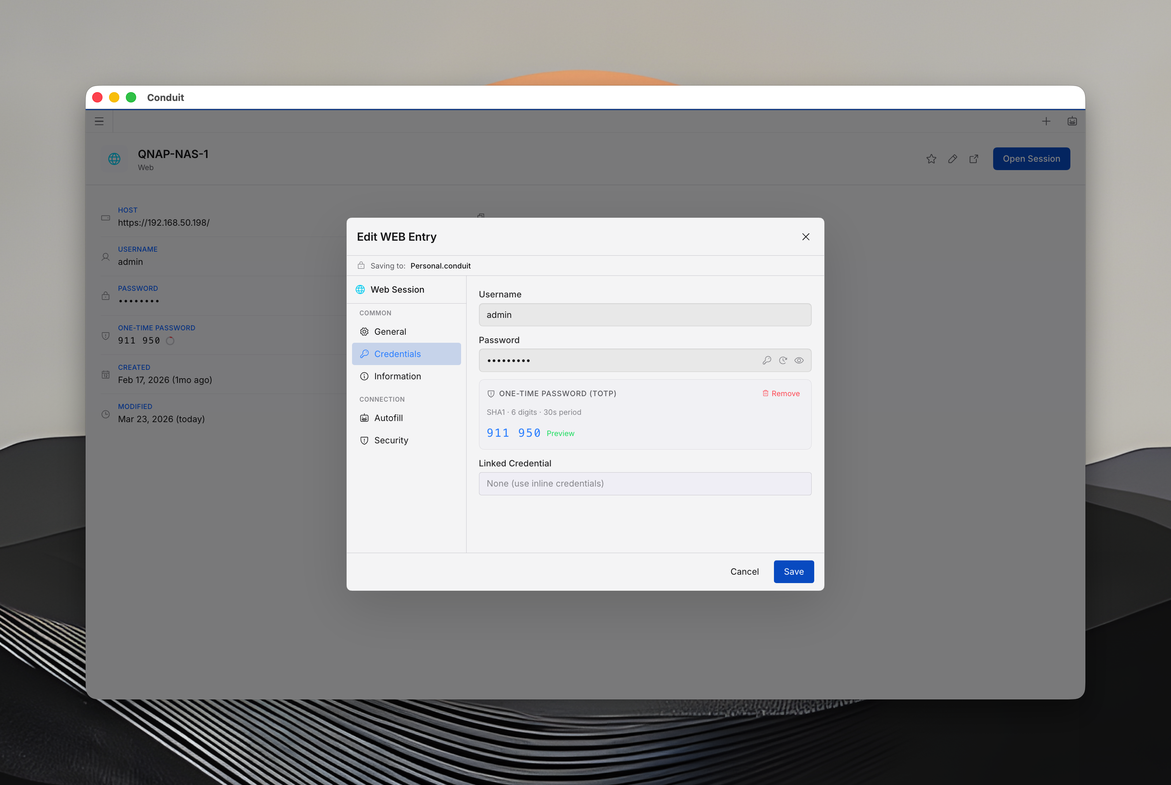Viewport: 1171px width, 785px height.
Task: Click the user icon beside Username detail
Action: (106, 257)
